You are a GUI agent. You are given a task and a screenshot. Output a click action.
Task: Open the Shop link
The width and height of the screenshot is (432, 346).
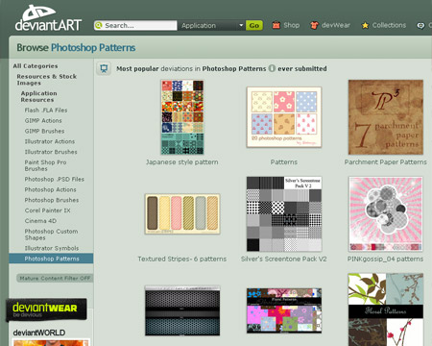pos(291,25)
